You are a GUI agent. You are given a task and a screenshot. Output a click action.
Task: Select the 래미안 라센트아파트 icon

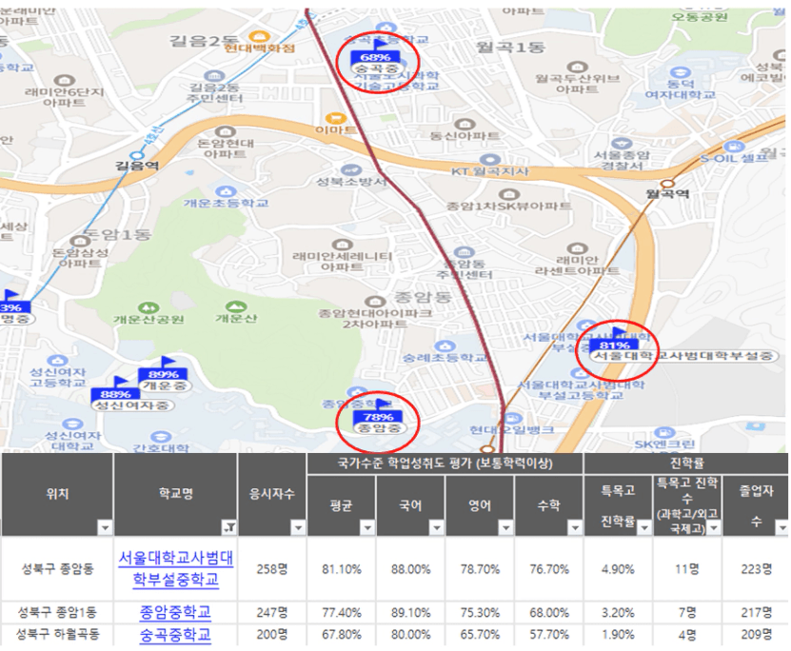pos(577,248)
